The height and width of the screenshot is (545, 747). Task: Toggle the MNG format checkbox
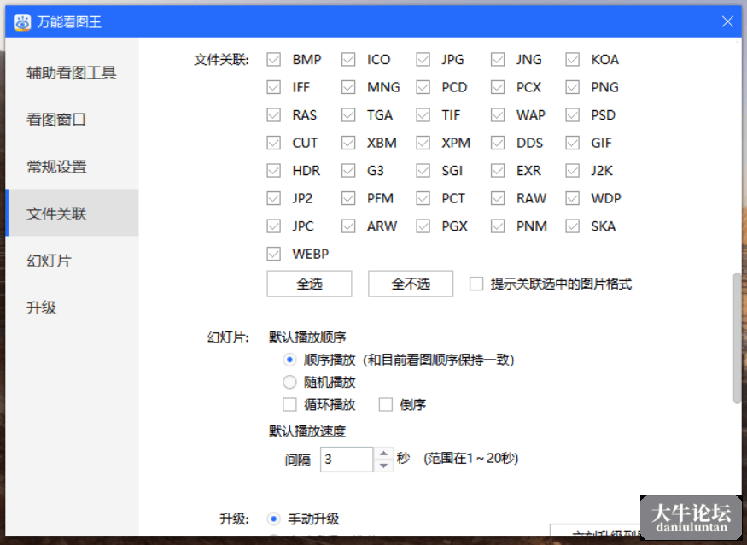coord(348,87)
